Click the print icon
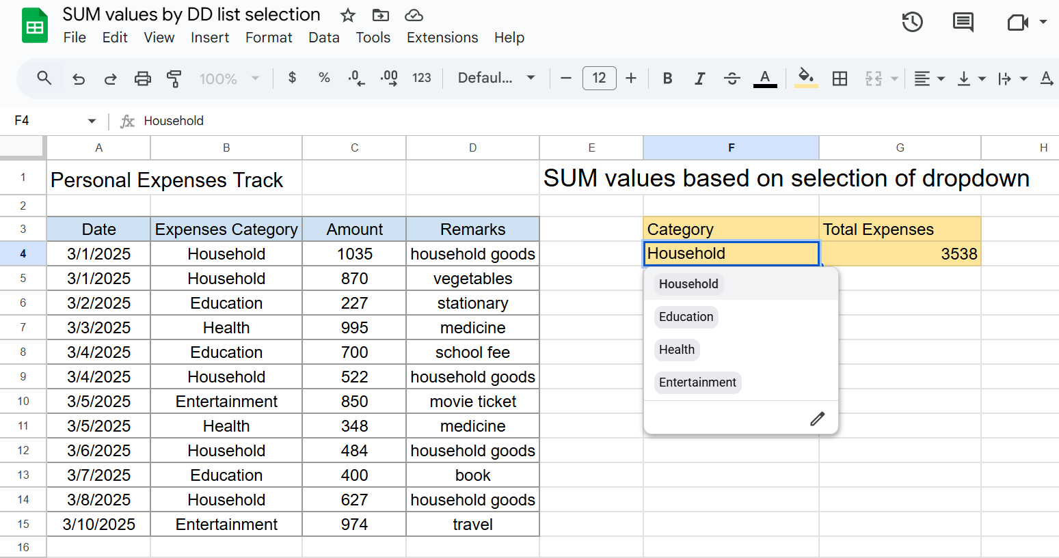The image size is (1059, 558). 142,79
